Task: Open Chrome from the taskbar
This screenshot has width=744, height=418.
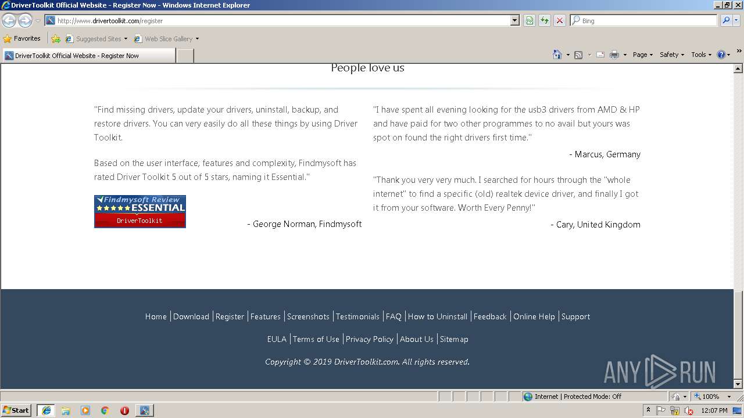Action: point(105,410)
